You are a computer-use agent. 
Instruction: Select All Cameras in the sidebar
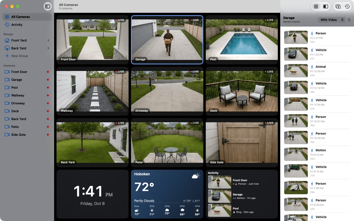point(27,17)
